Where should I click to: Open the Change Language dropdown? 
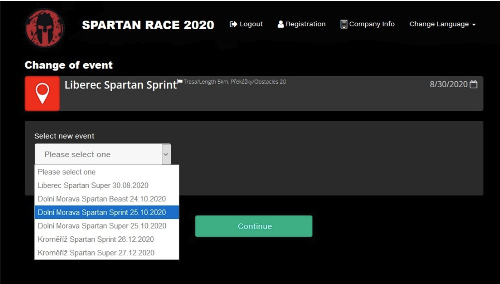(x=442, y=24)
